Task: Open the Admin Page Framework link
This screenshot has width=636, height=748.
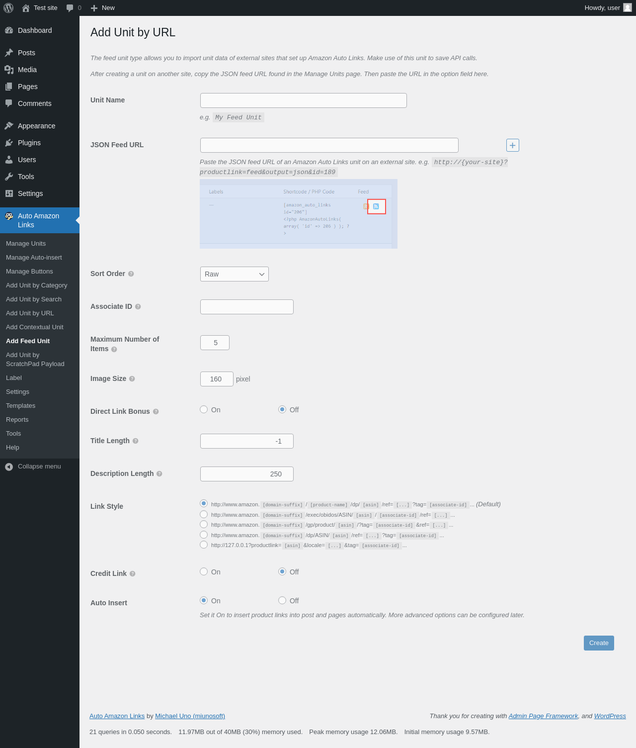Action: (543, 716)
